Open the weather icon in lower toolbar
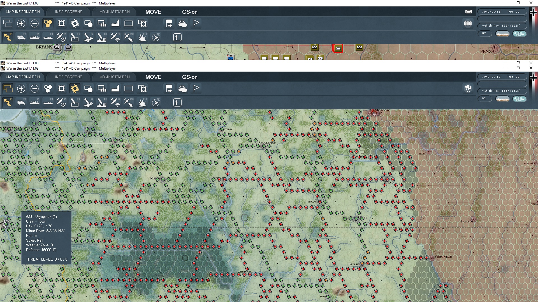This screenshot has width=538, height=302. [182, 89]
